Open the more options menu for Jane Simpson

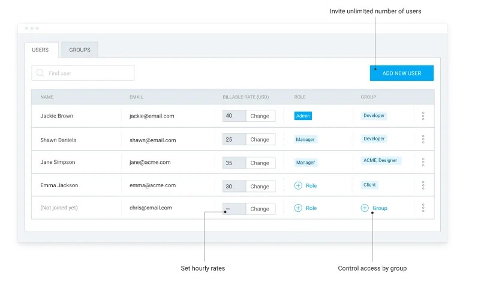coord(423,162)
